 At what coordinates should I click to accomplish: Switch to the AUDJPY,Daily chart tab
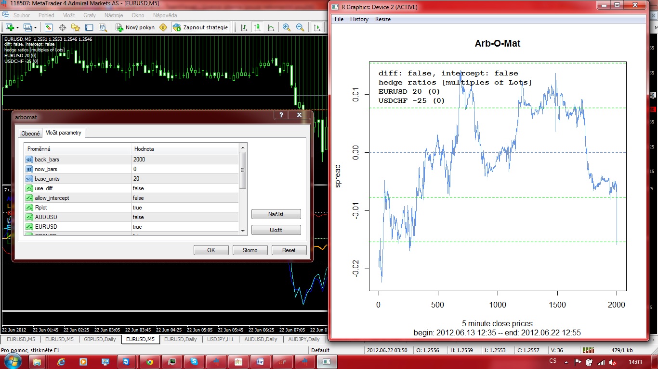303,339
